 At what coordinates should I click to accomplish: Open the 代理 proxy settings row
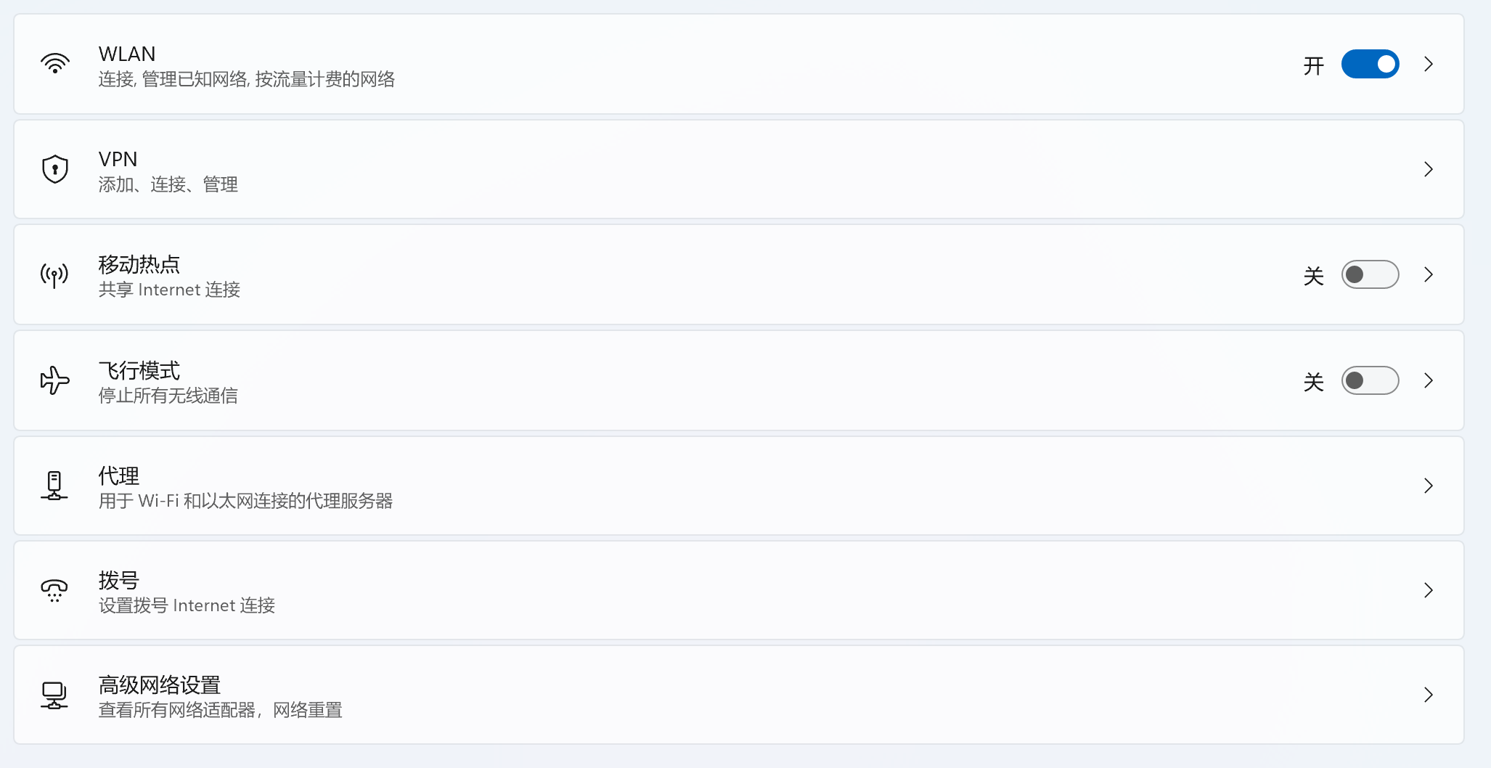tap(739, 486)
